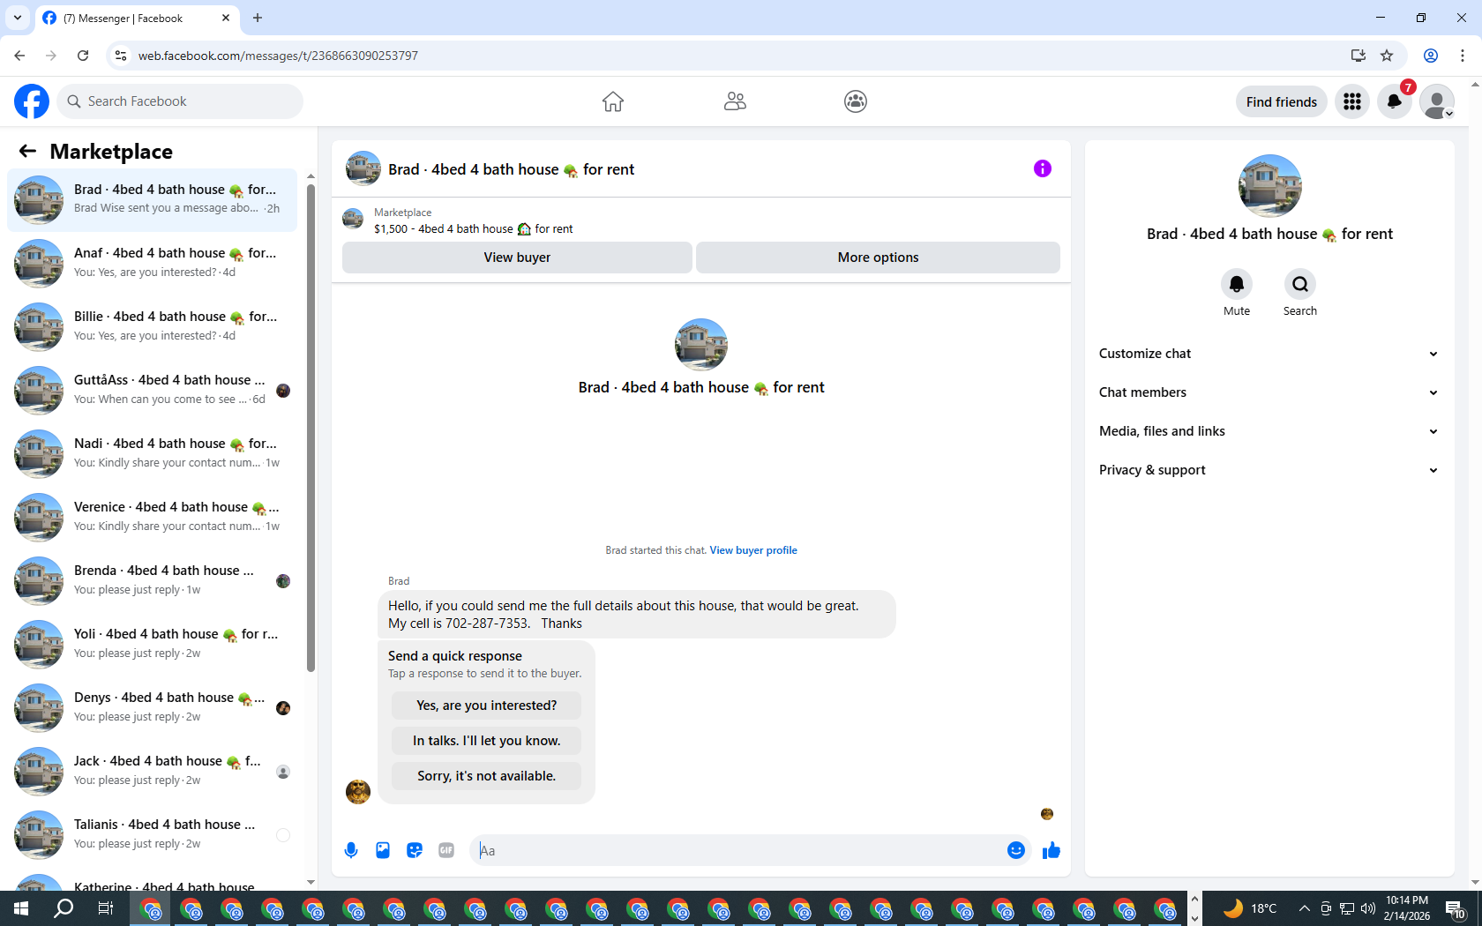The image size is (1482, 926).
Task: Expand Chat members section
Action: click(1269, 392)
